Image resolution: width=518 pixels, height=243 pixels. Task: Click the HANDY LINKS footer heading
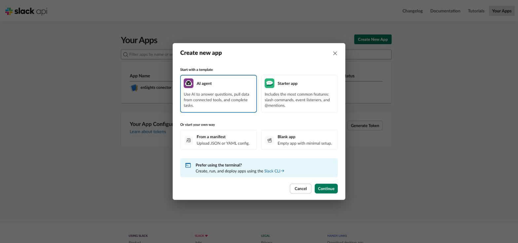coord(337,236)
